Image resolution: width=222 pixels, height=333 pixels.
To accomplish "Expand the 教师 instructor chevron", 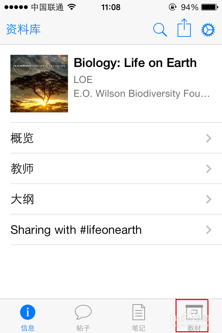I will coord(208,169).
